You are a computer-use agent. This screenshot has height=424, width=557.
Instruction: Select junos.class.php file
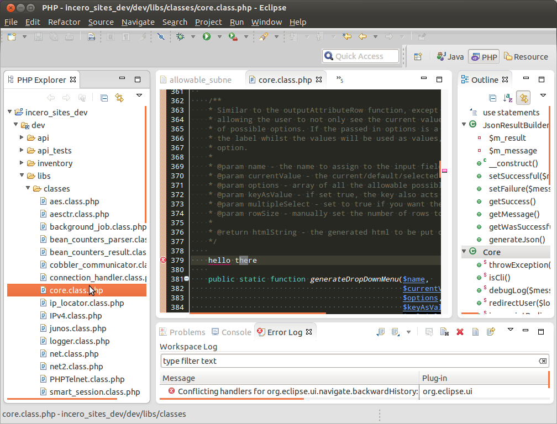click(78, 328)
